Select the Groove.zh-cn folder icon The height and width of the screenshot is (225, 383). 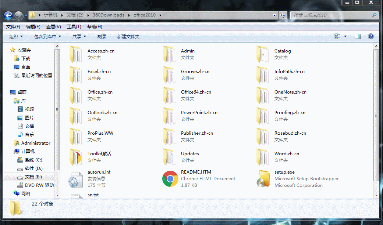coord(169,75)
